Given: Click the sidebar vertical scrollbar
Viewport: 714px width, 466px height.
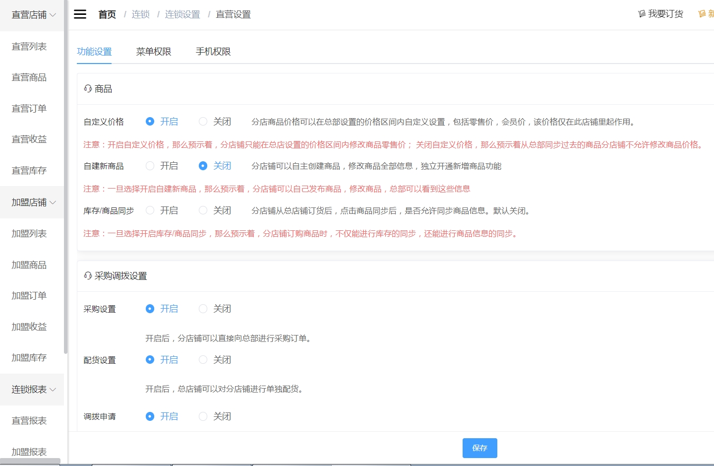Looking at the screenshot, I should [65, 177].
